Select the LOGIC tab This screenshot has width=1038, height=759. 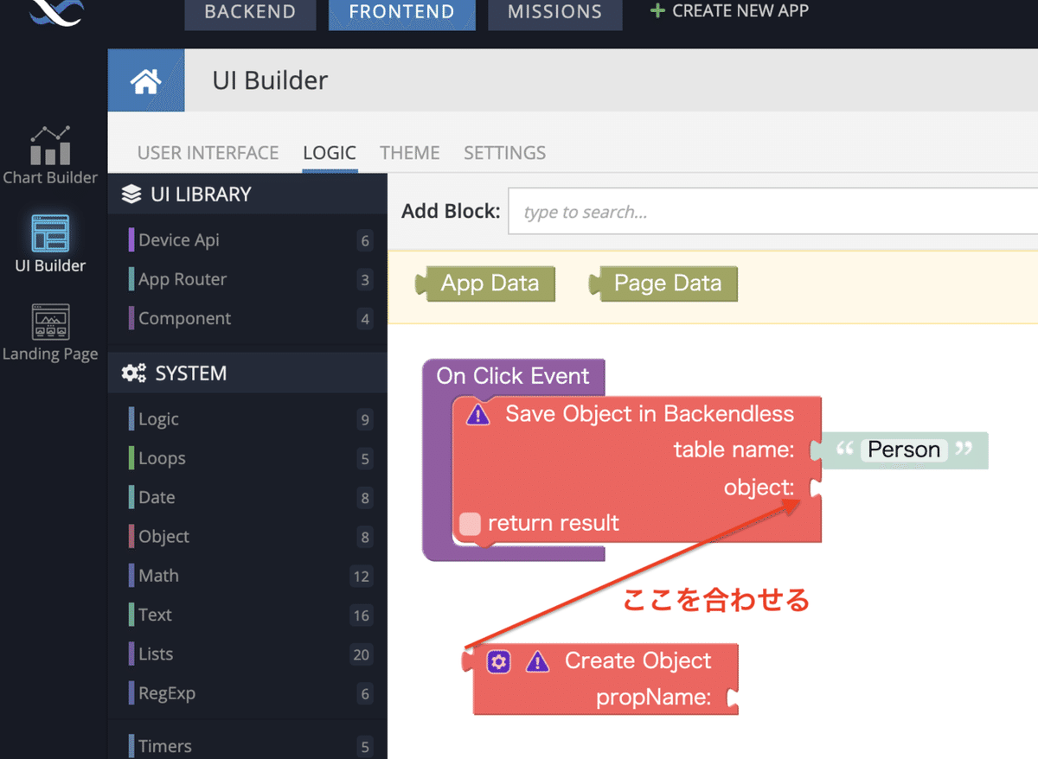pos(330,153)
